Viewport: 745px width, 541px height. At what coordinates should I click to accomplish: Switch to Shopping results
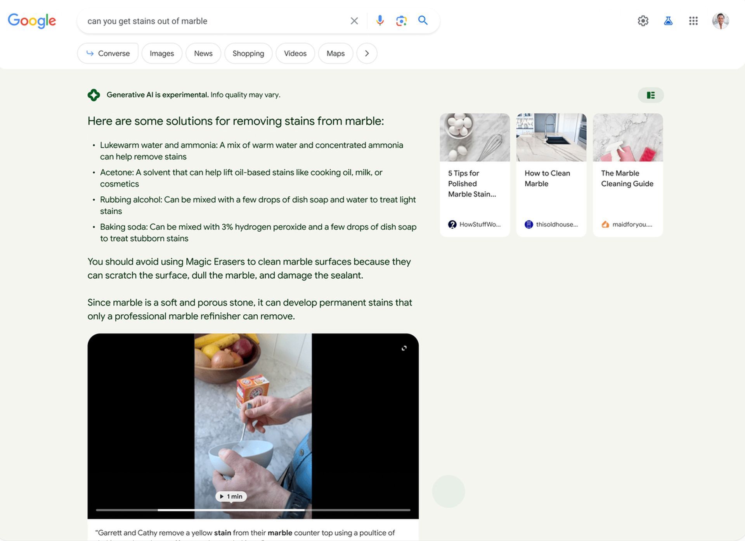coord(248,53)
